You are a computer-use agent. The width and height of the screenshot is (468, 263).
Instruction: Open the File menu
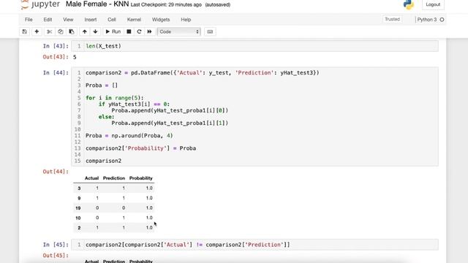point(29,20)
